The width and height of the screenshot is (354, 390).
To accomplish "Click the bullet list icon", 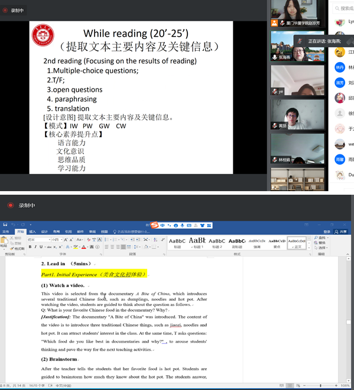I will pyautogui.click(x=106, y=240).
